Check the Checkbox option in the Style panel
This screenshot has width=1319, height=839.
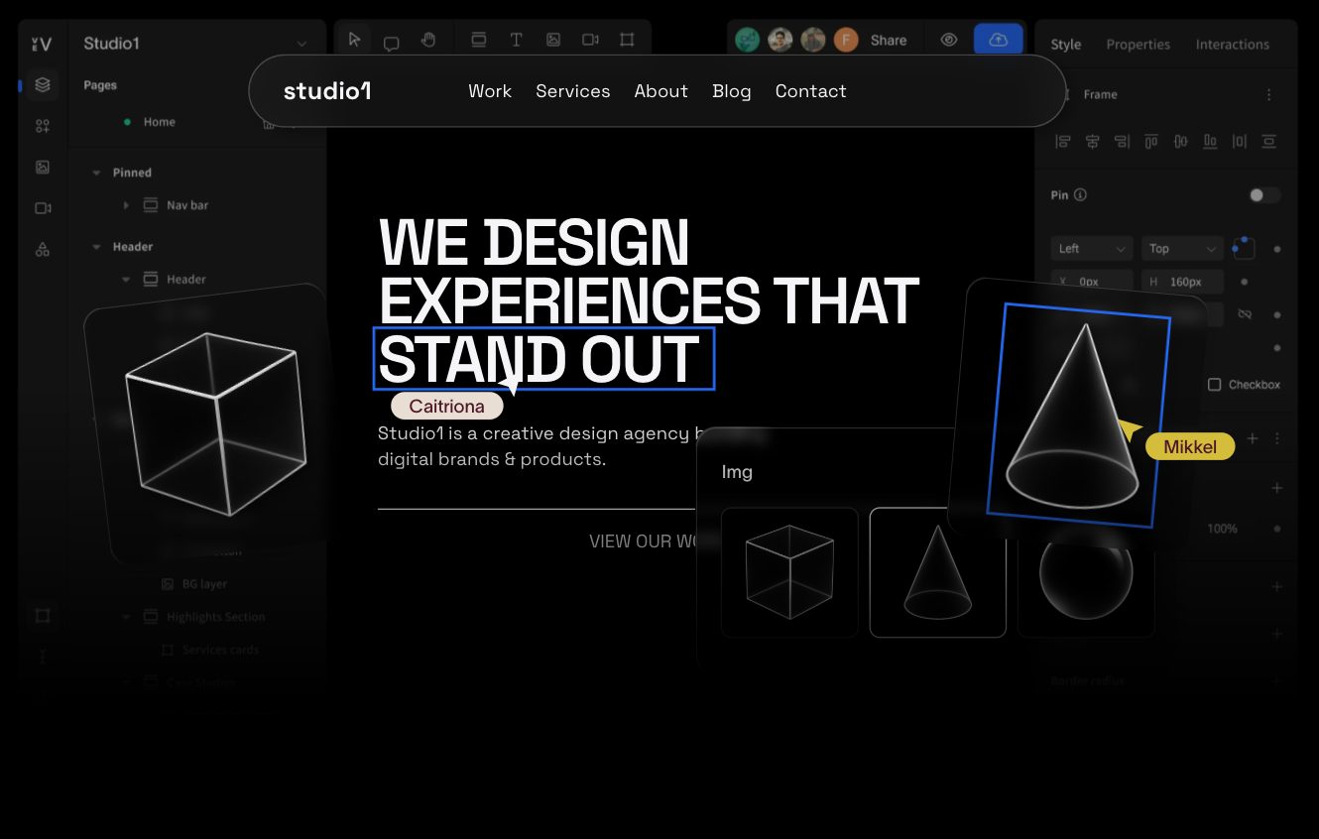(1214, 384)
